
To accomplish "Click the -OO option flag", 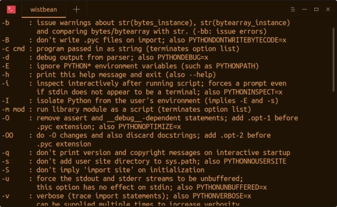I will (x=7, y=136).
